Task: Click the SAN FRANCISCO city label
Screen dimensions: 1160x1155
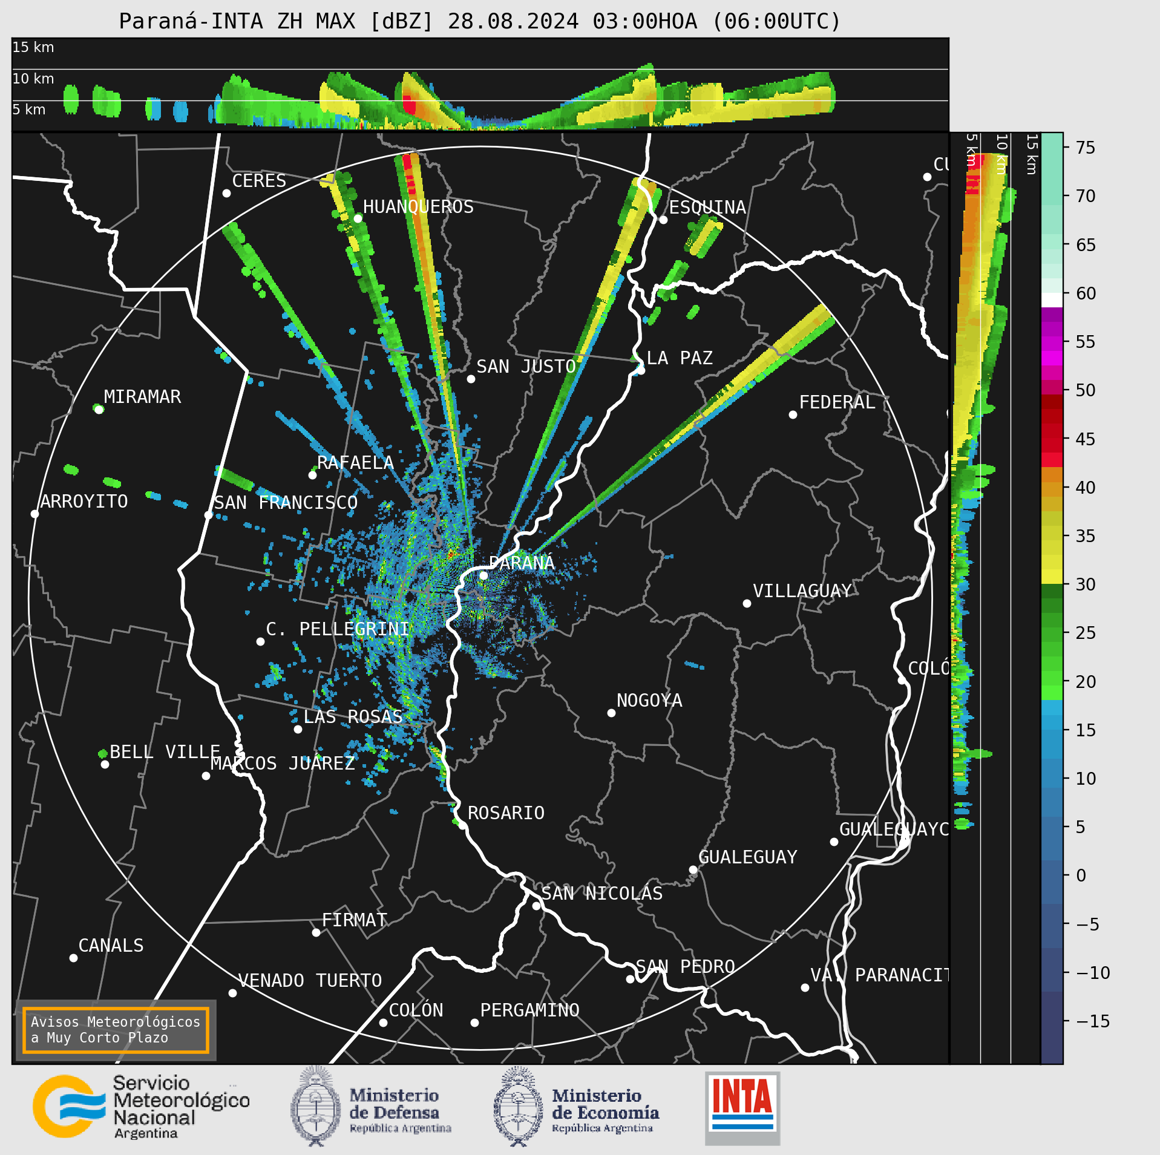Action: (x=286, y=503)
